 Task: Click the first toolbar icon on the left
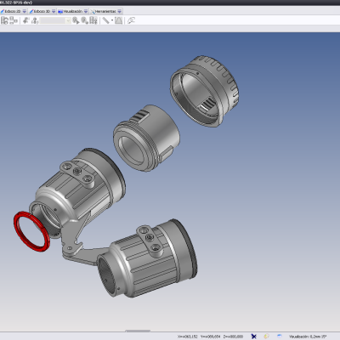pyautogui.click(x=4, y=20)
